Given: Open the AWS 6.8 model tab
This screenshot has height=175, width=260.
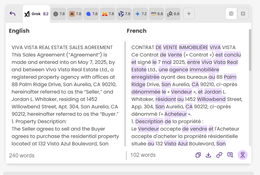Looking at the screenshot, I should tap(157, 14).
